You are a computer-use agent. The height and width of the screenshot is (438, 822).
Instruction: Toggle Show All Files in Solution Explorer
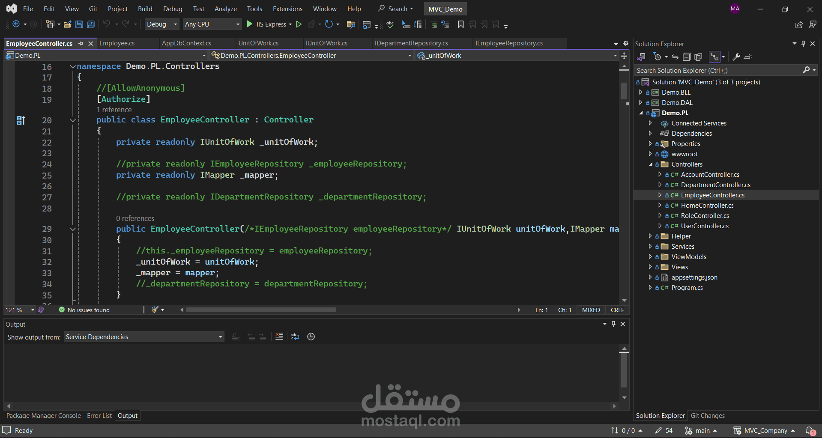coord(698,57)
